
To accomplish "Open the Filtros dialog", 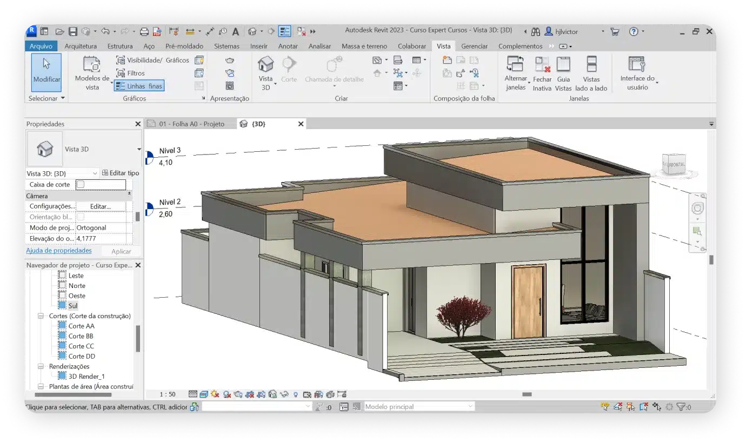I will [x=133, y=73].
